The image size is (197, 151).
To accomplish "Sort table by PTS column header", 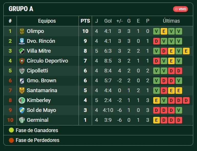I will coord(85,21).
